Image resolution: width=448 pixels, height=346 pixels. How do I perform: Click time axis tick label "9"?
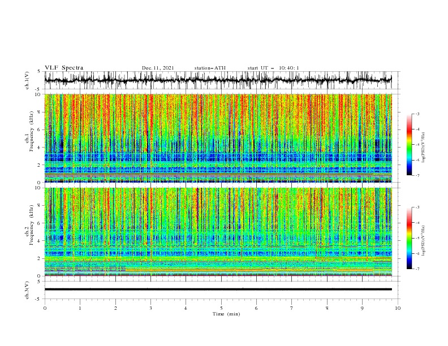tap(362, 308)
